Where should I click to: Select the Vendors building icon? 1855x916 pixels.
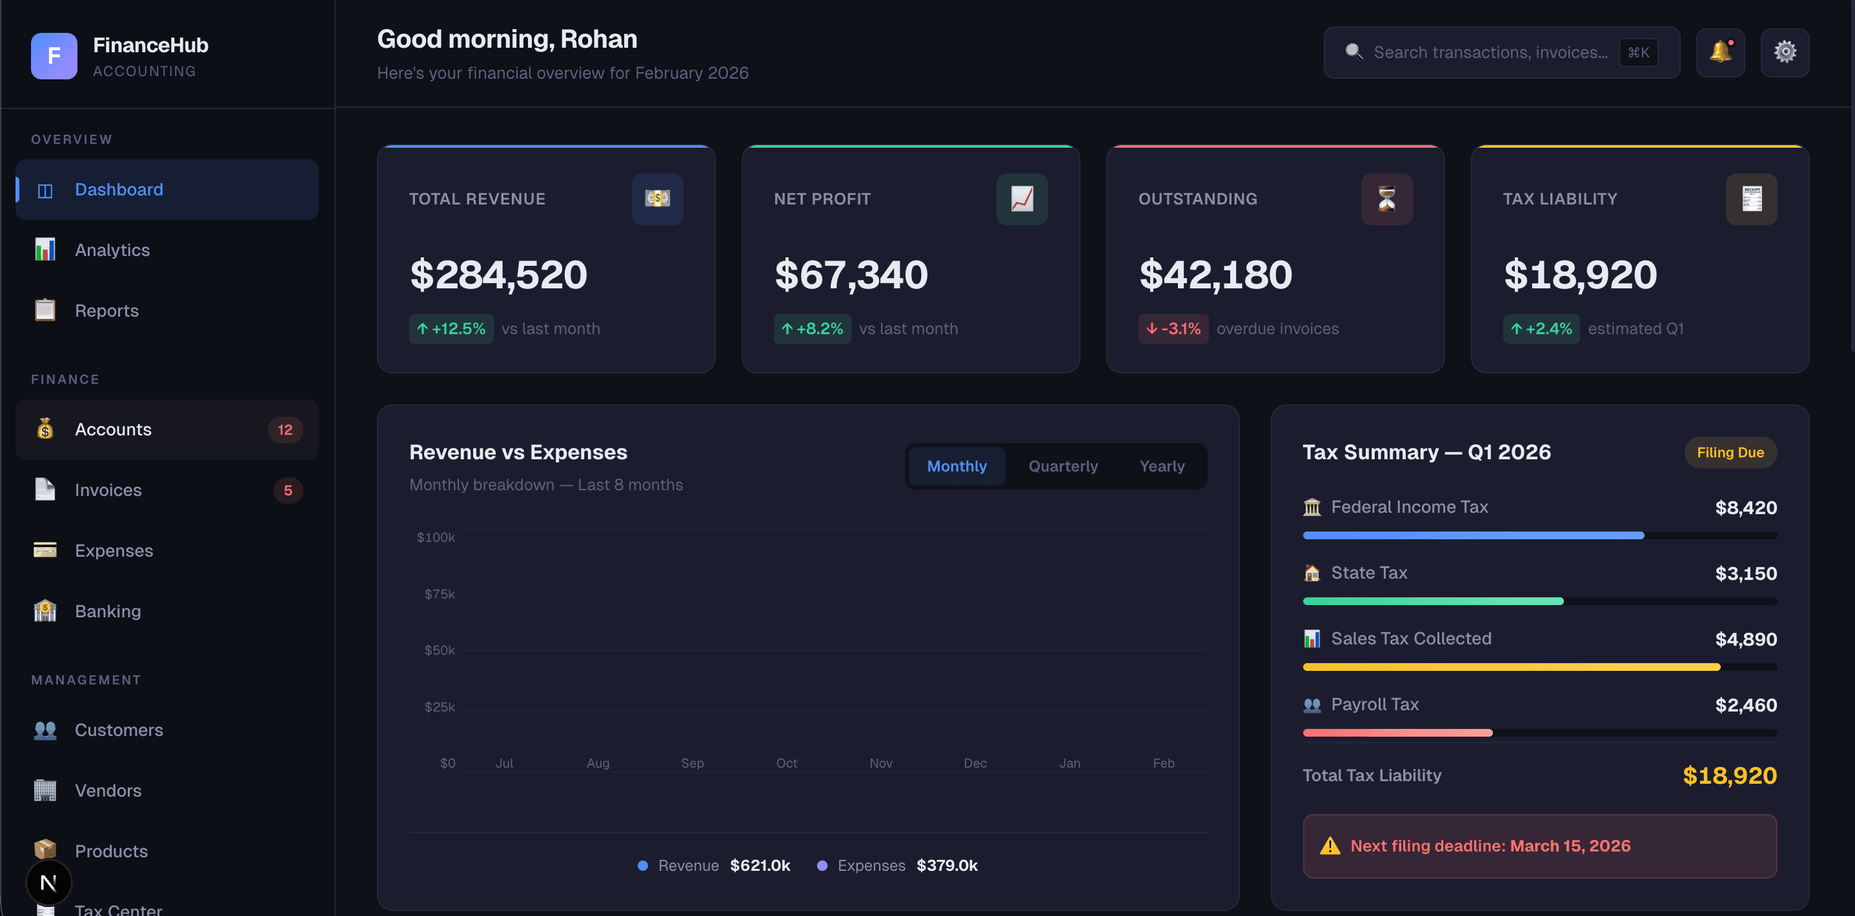[45, 790]
